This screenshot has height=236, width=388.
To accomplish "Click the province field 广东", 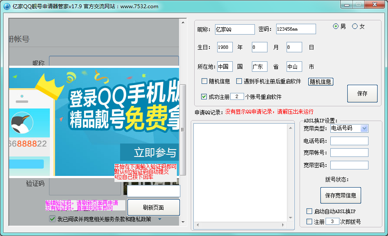I will pos(260,67).
